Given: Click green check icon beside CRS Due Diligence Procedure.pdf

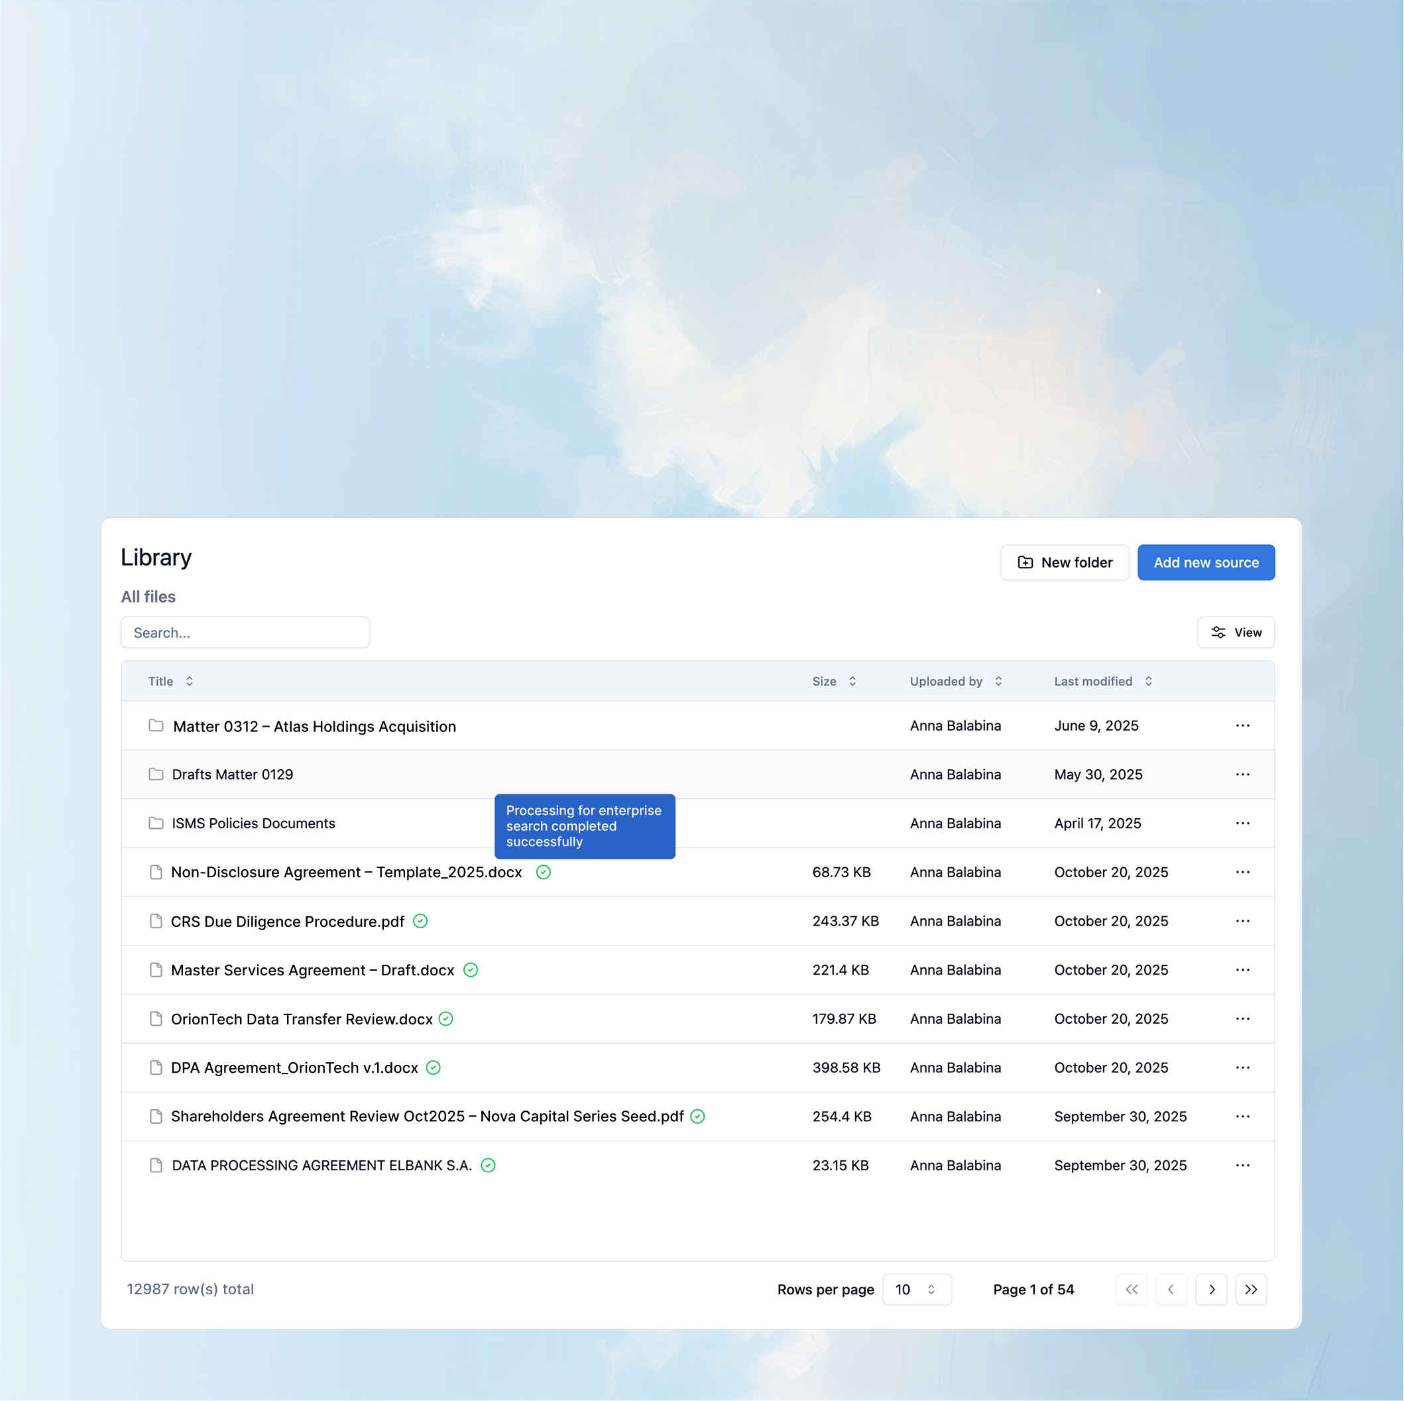Looking at the screenshot, I should [x=420, y=921].
